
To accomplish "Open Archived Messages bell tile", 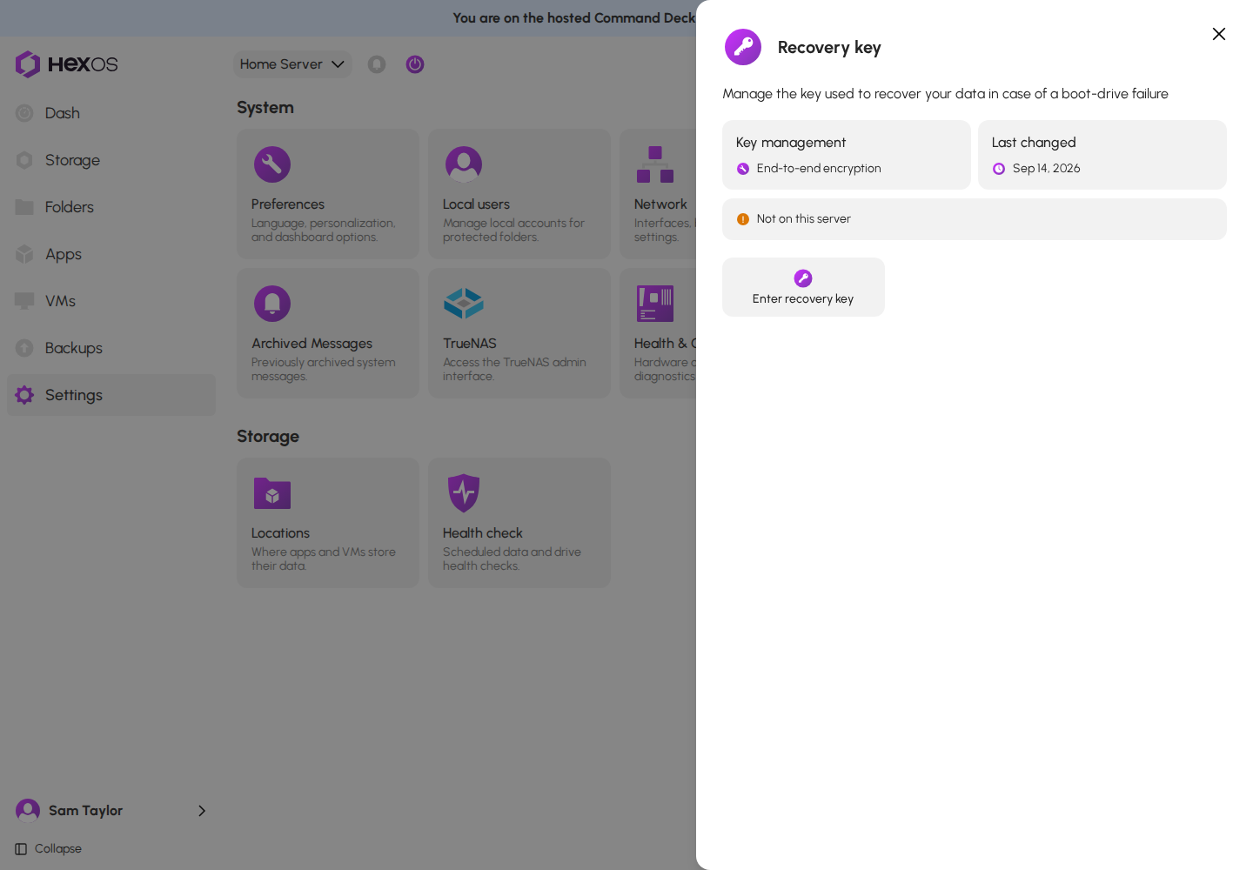I will coord(328,333).
